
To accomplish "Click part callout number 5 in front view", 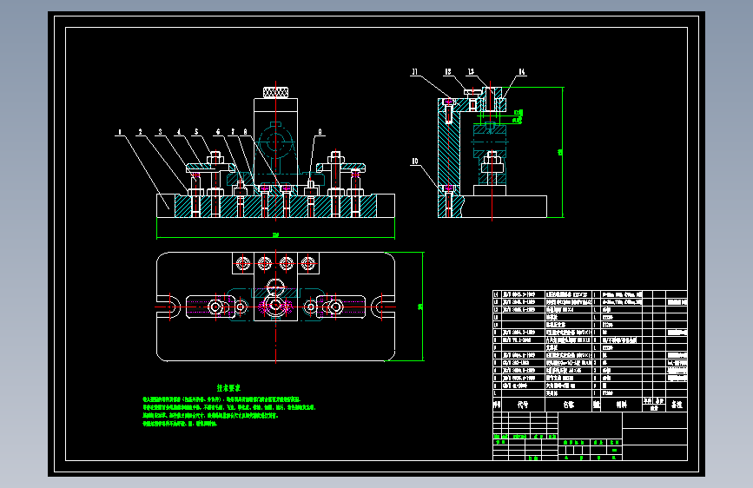I will coord(196,132).
